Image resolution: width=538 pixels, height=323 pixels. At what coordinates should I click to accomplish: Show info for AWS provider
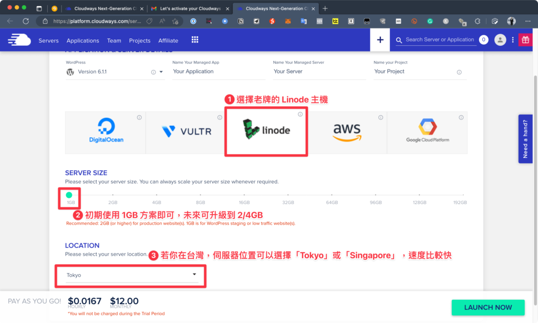(380, 117)
